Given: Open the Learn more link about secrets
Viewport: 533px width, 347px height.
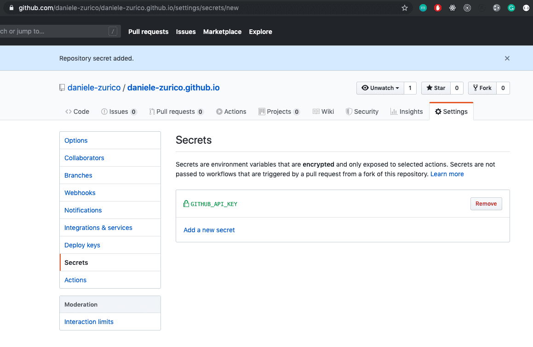Looking at the screenshot, I should [x=447, y=174].
